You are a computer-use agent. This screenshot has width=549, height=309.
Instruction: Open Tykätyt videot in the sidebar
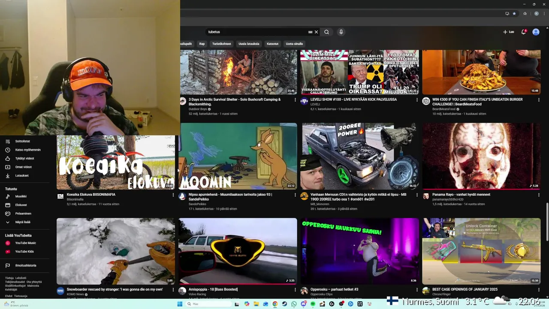click(25, 158)
